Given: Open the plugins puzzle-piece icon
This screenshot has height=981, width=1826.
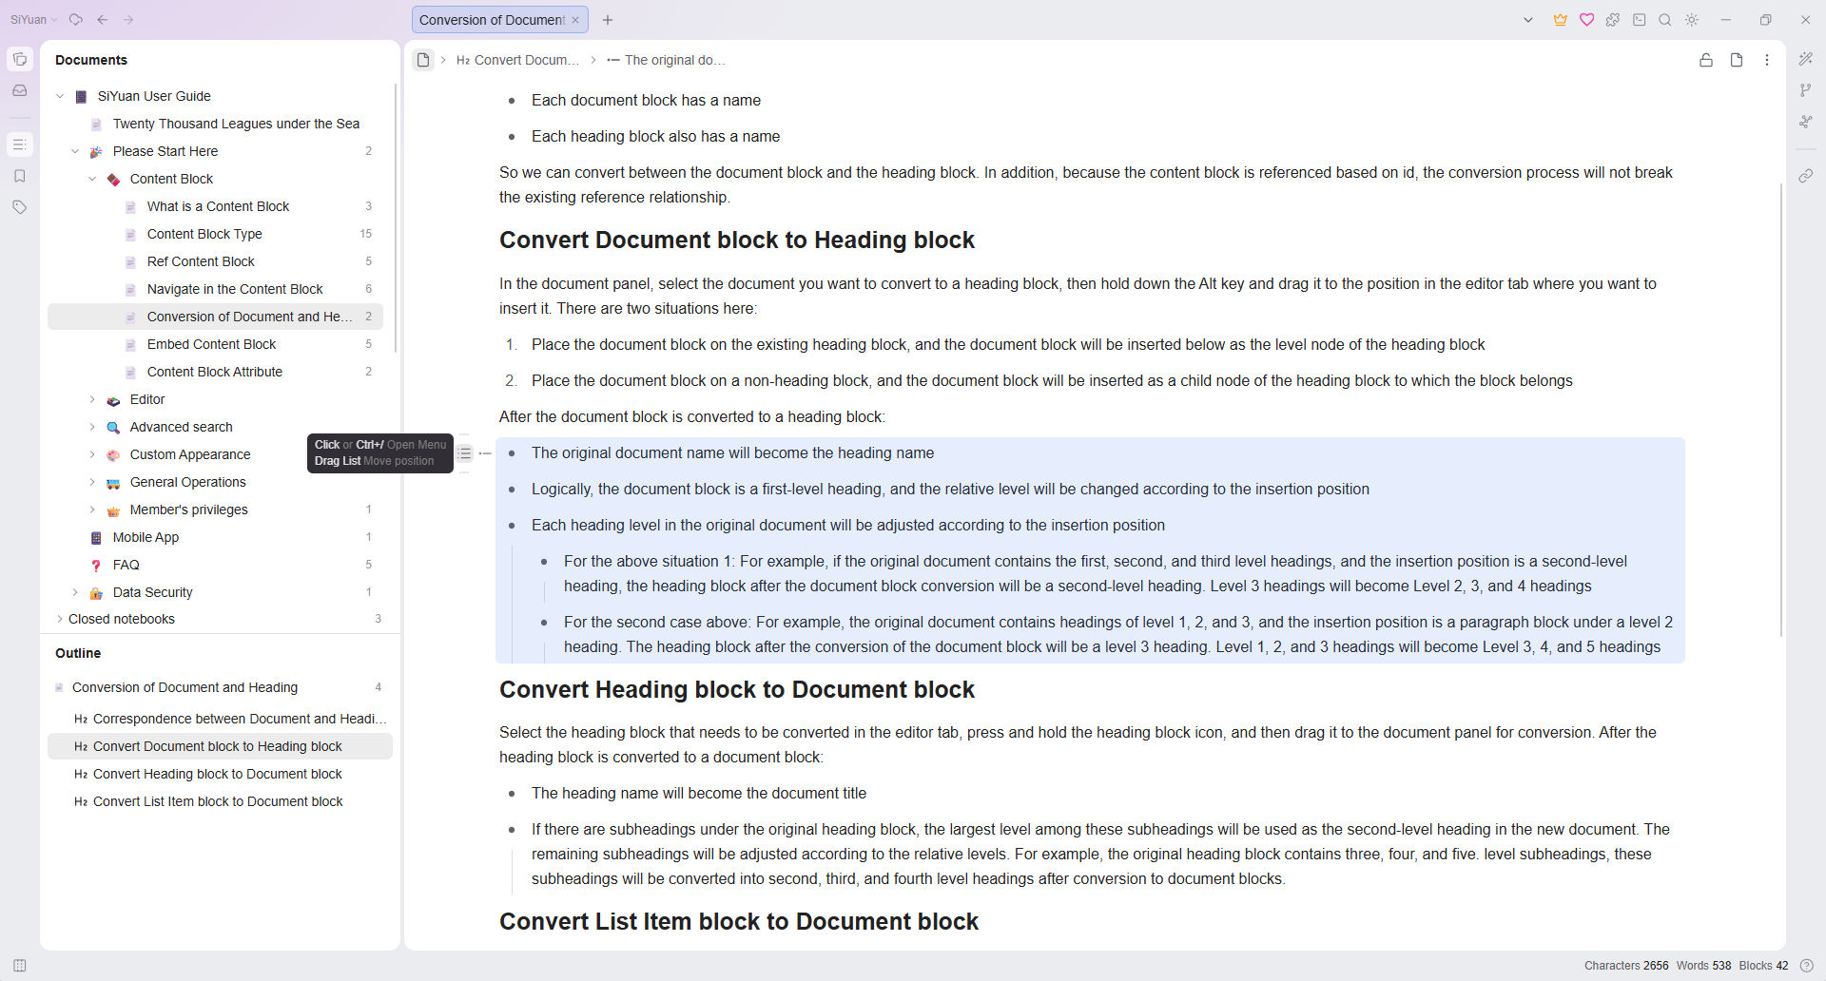Looking at the screenshot, I should point(1613,20).
